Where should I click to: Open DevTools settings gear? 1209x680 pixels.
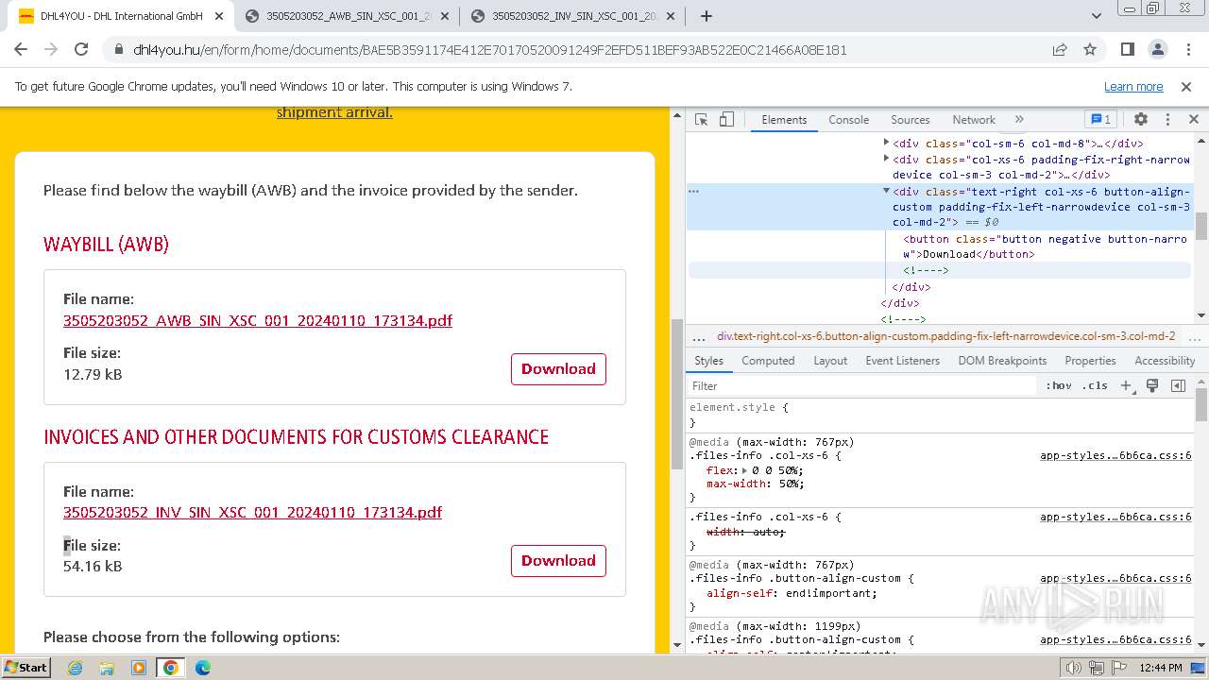pyautogui.click(x=1141, y=120)
